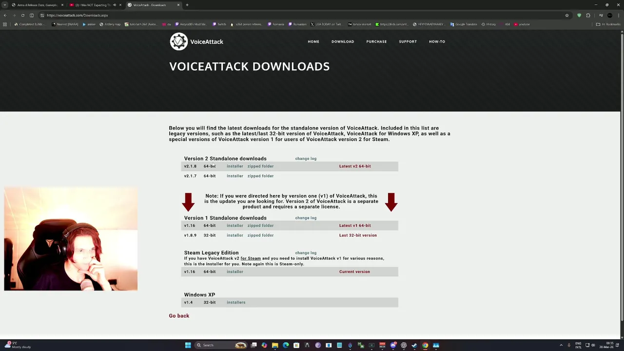Screen dimensions: 624x351
Task: Open Version 1 Standalone change log
Action: 306,218
